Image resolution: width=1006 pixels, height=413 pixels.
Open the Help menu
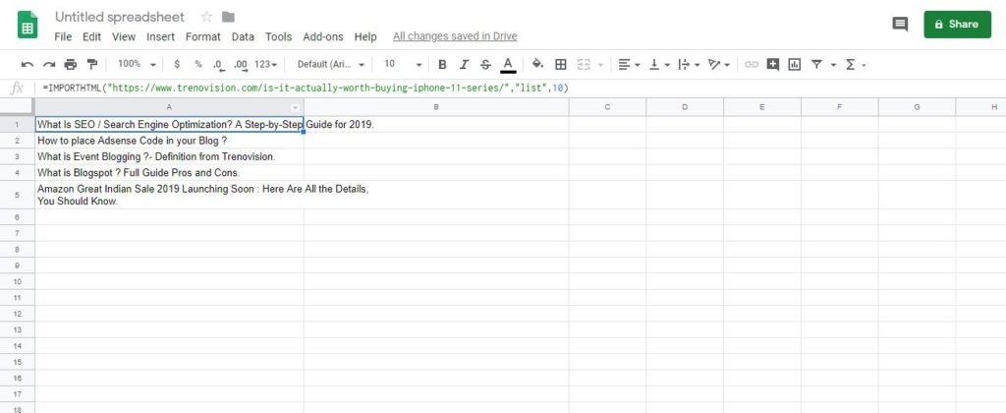[365, 36]
